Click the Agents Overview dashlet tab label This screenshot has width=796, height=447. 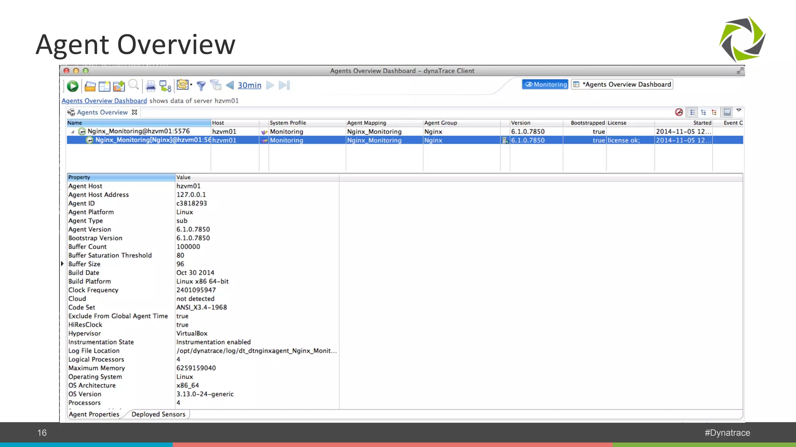tap(102, 112)
